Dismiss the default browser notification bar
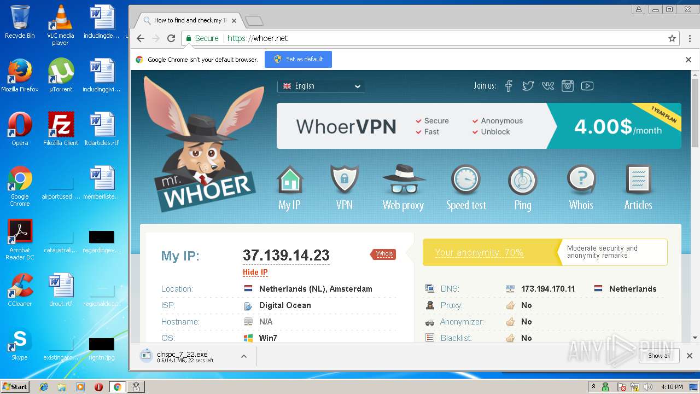Screen dimensions: 700x394 point(689,60)
